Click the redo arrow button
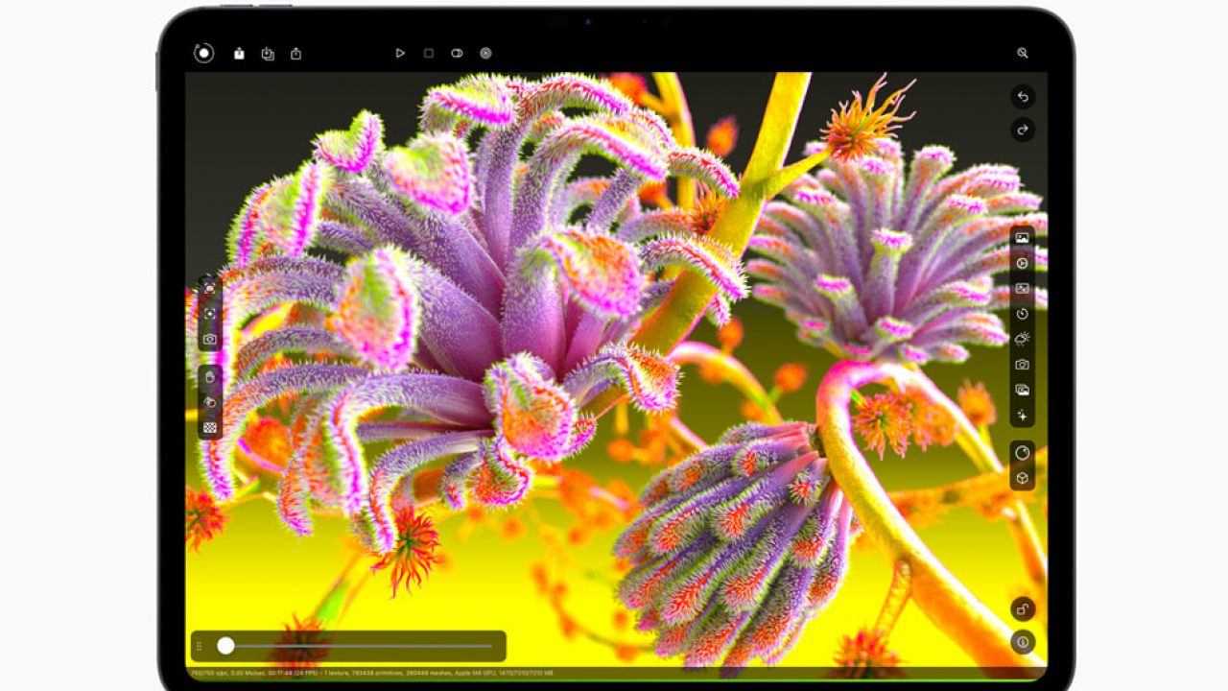1228x691 pixels. [x=1023, y=130]
